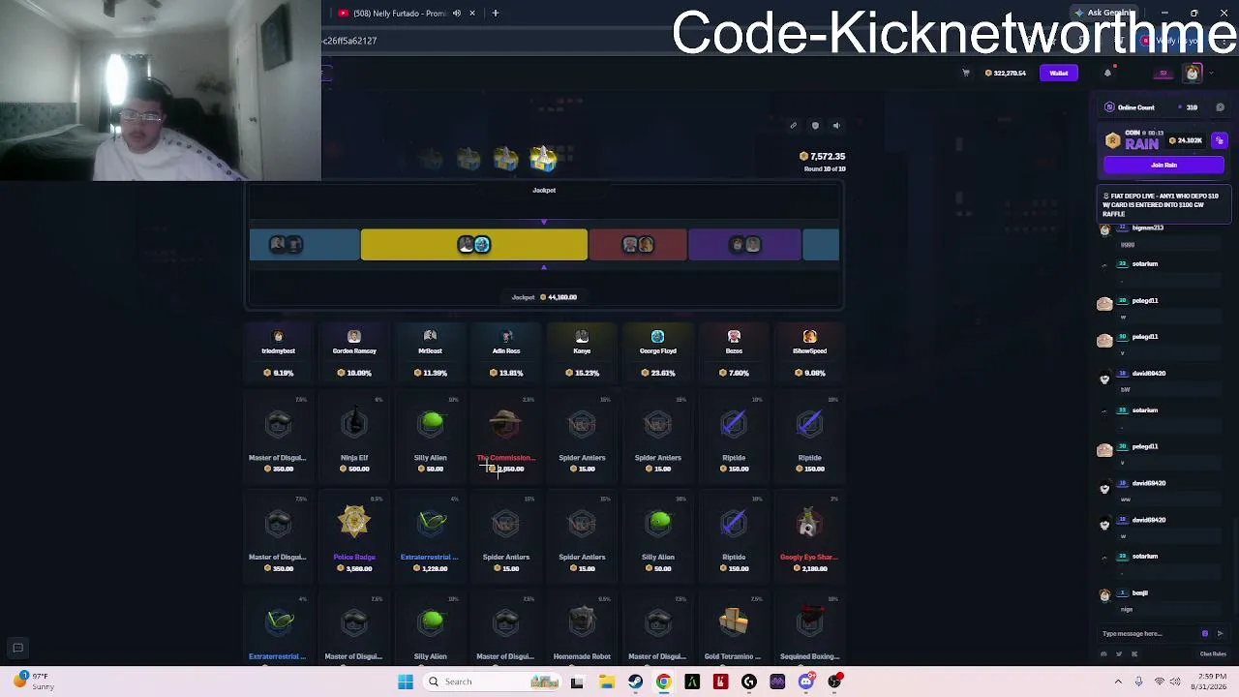Screen dimensions: 1239x697
Task: Click the coin balance 322,270.54
Action: (x=1005, y=74)
